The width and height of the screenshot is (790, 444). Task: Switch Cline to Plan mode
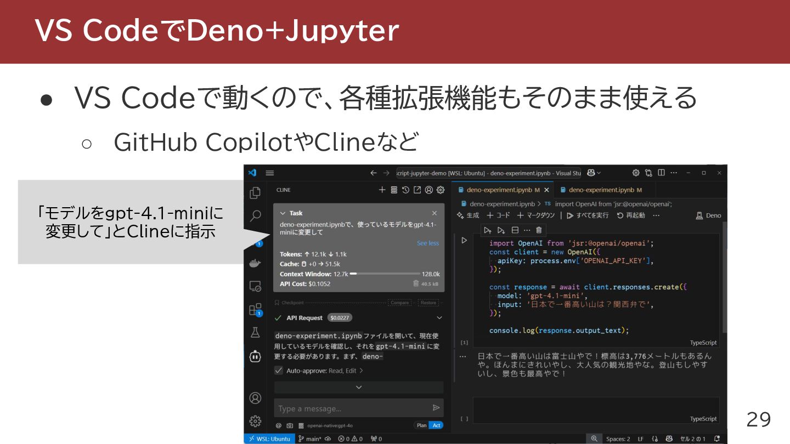coord(421,425)
